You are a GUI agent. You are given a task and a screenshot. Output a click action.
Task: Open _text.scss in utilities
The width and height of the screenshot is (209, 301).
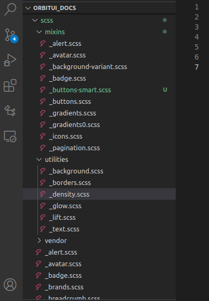click(99, 229)
